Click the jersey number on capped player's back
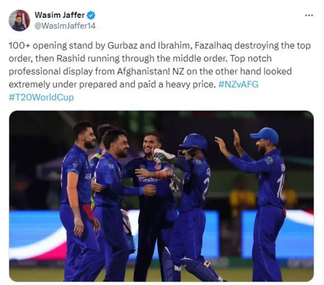324x285 pixels. point(280,186)
